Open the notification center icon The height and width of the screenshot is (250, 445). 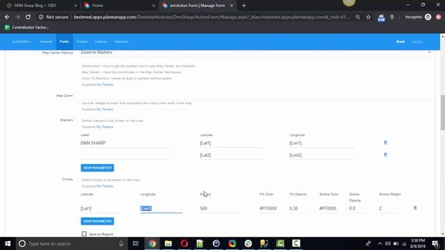tap(435, 244)
